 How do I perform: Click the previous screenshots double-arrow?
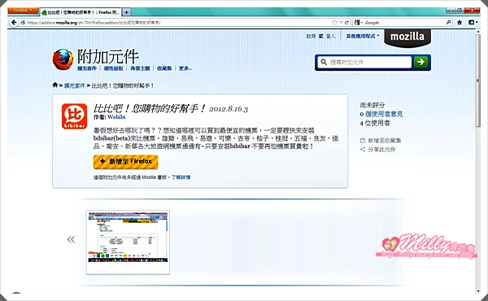tap(71, 239)
